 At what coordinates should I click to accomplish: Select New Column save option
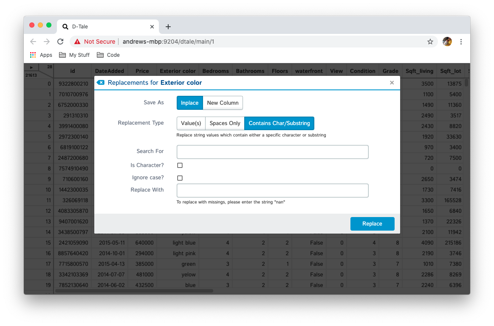click(223, 103)
